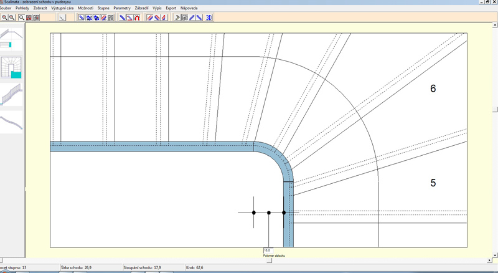Viewport: 498px width, 273px height.
Task: Click the second red-blue striped stringer icon
Action: 157,17
